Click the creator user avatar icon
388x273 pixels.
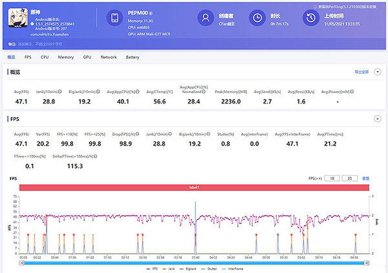pyautogui.click(x=206, y=18)
